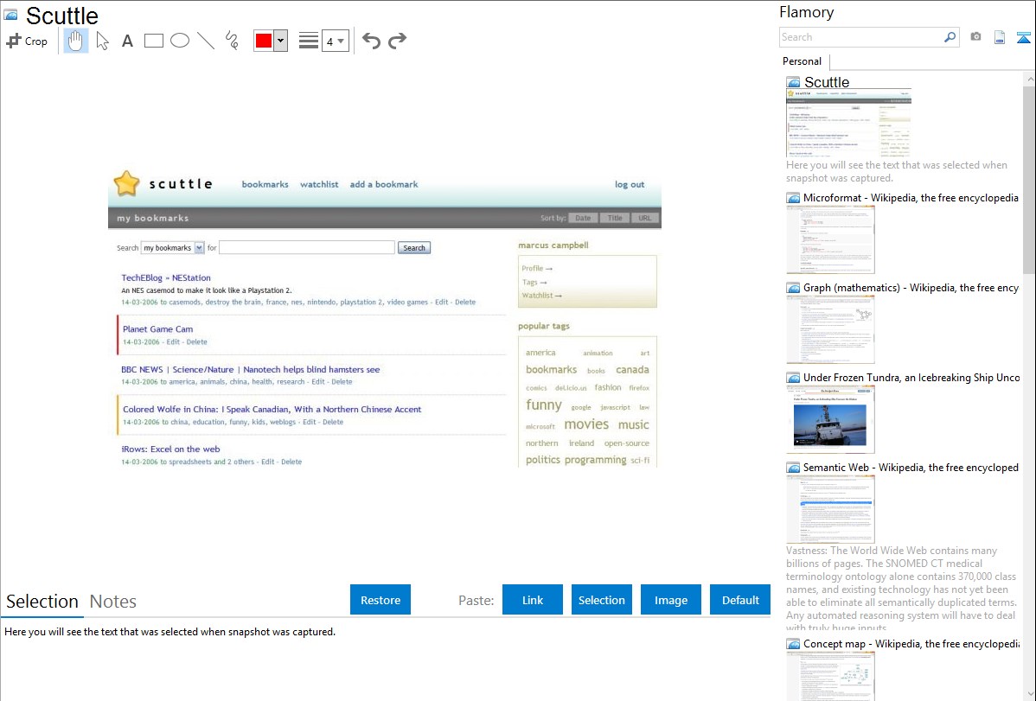Click the Graph (mathematics) title text
1036x701 pixels.
(911, 288)
